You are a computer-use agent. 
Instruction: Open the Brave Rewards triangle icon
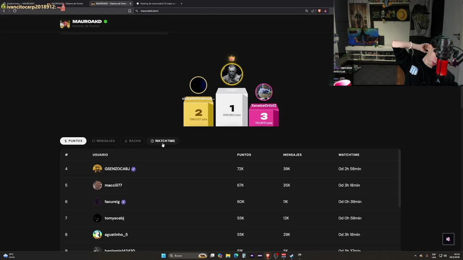point(325,11)
